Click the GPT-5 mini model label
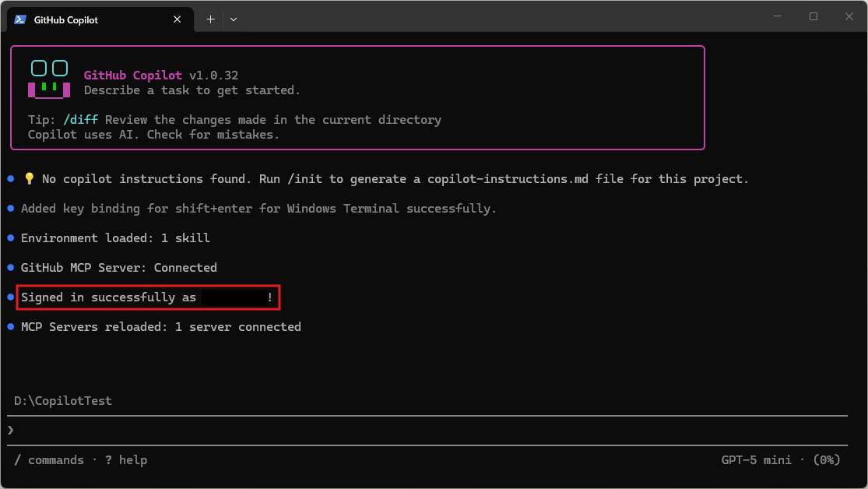This screenshot has width=868, height=489. (756, 460)
